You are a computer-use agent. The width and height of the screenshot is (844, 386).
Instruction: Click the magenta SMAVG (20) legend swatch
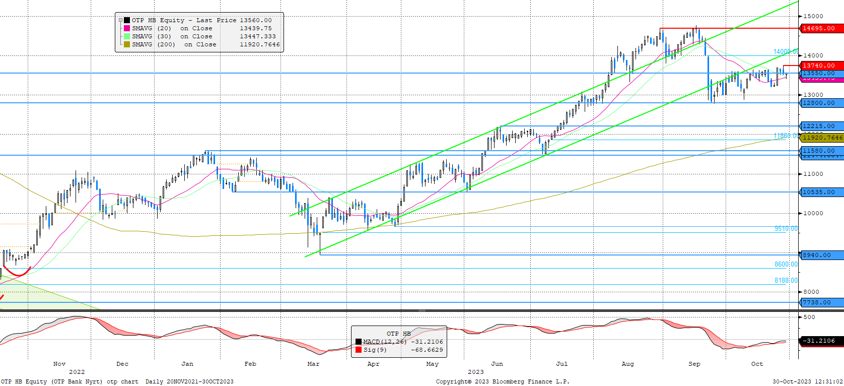click(x=127, y=28)
